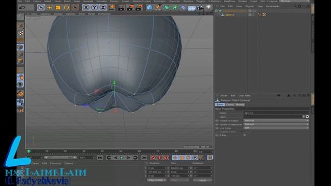Open Visible in Renderer dropdown
331x186 pixels.
pyautogui.click(x=276, y=124)
